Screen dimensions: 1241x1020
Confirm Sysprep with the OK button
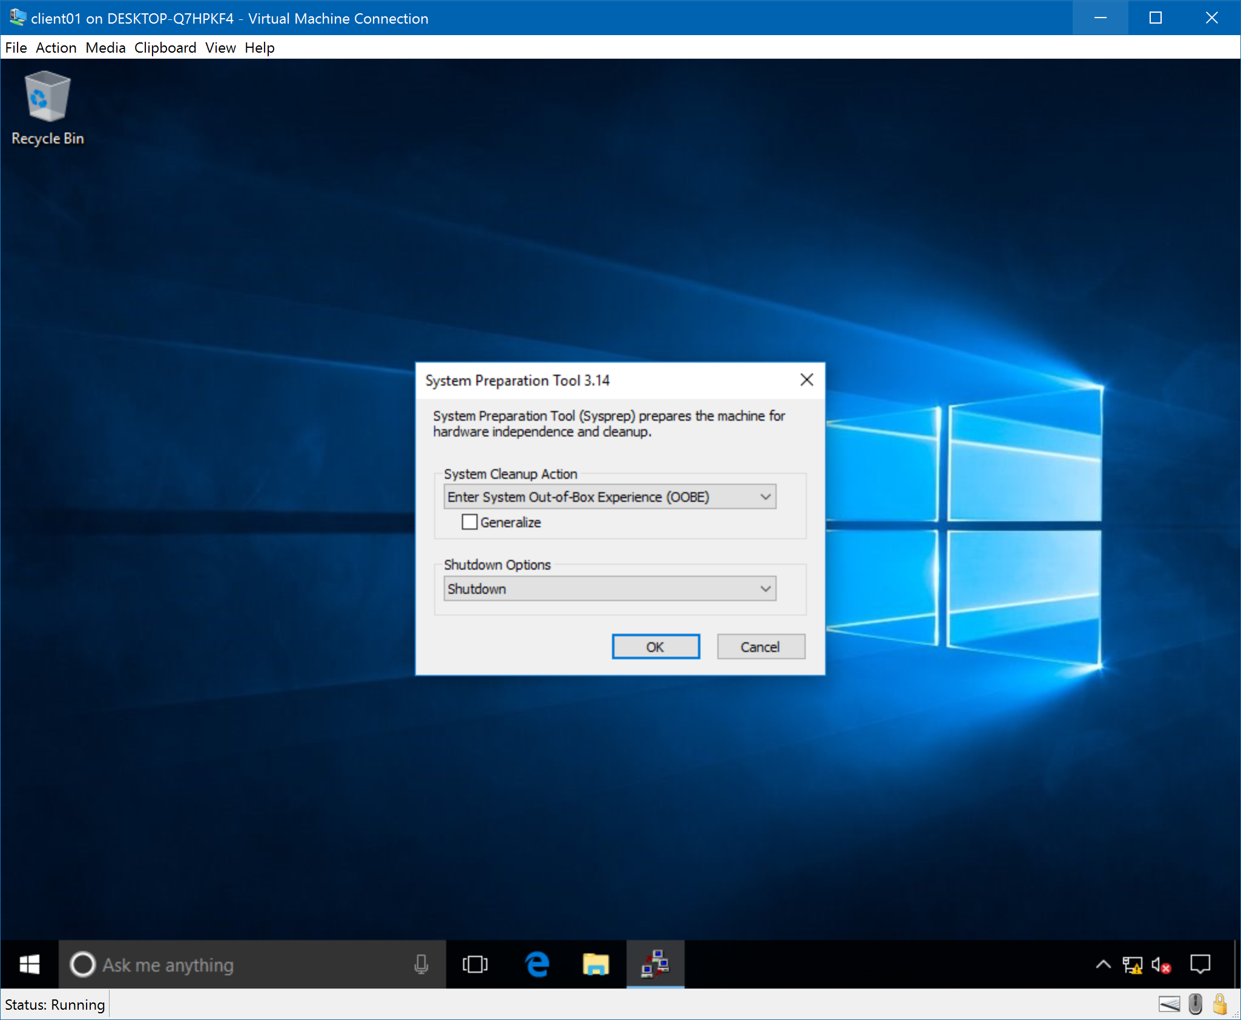click(x=656, y=647)
